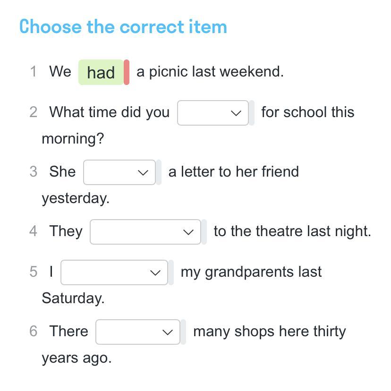This screenshot has width=391, height=391.
Task: Open the dropdown after "She"
Action: [x=119, y=172]
